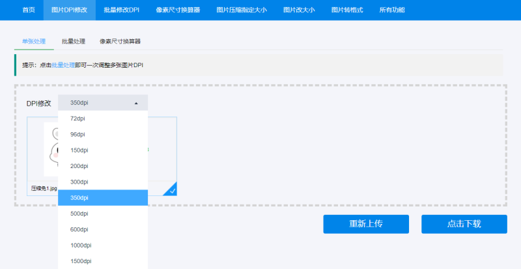Click the 点击下载 button

coord(464,224)
